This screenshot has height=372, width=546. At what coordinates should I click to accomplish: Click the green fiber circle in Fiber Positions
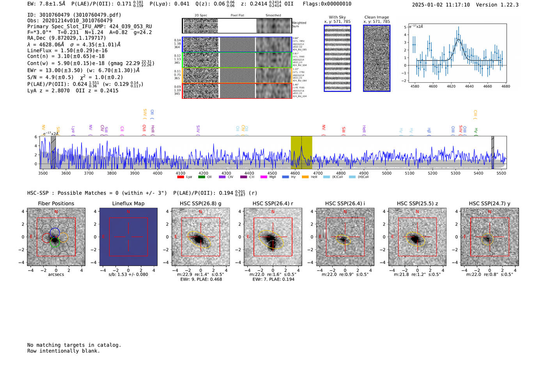click(55, 242)
